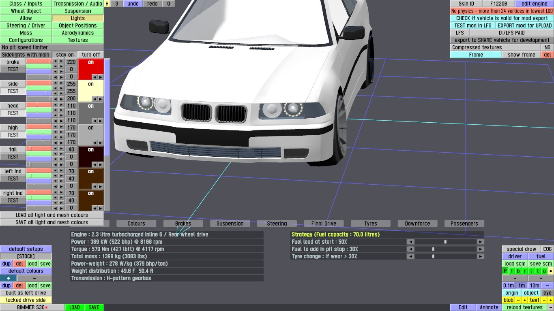Click the lights list vertical scrollbar

click(107, 135)
